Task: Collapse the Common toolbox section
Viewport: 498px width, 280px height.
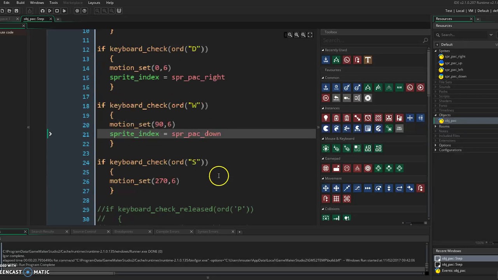Action: (x=323, y=78)
